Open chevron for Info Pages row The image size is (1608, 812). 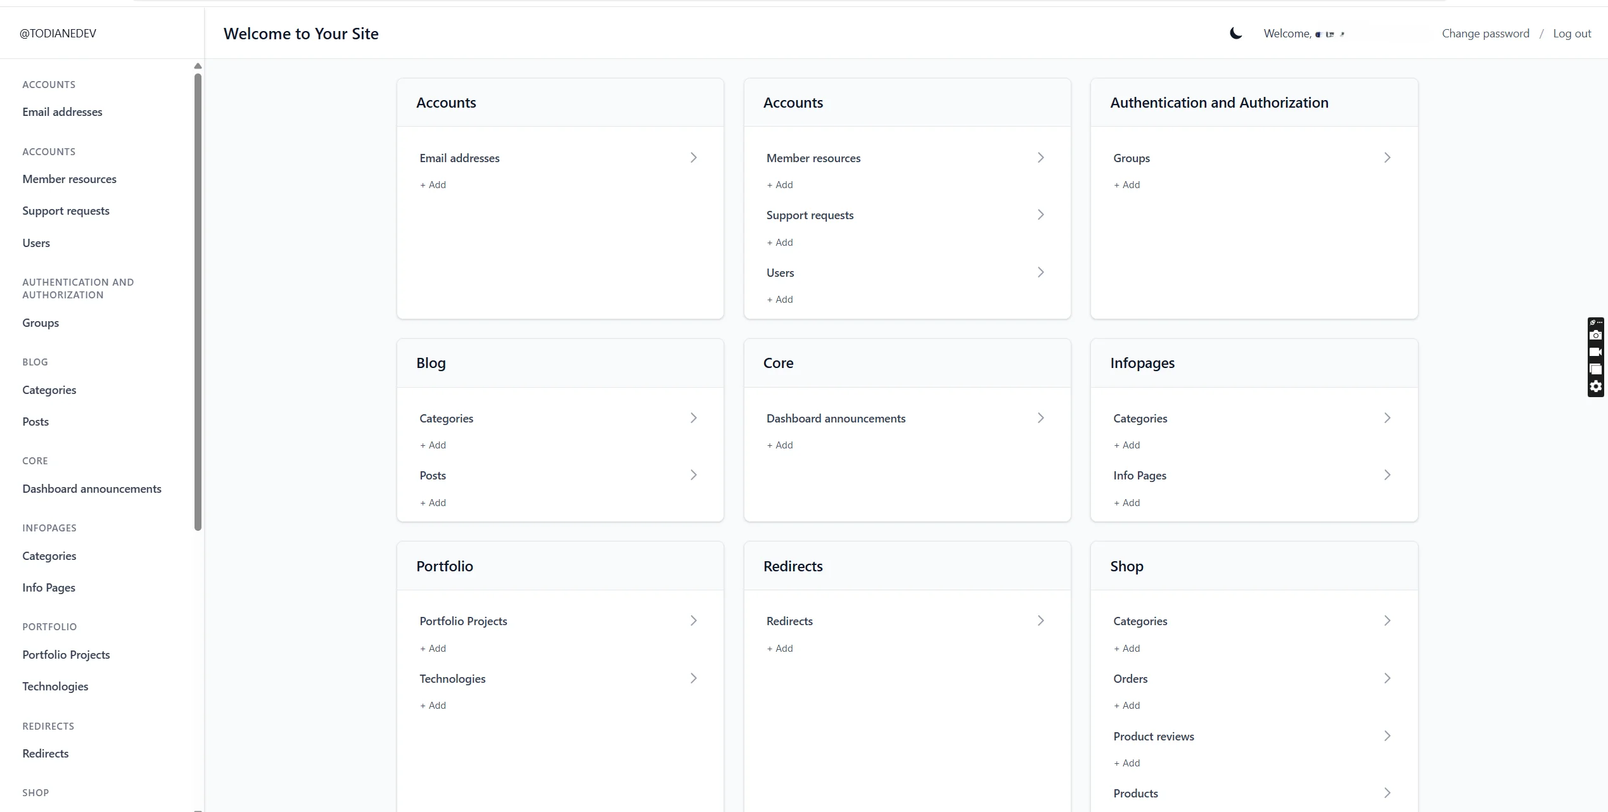(1387, 475)
